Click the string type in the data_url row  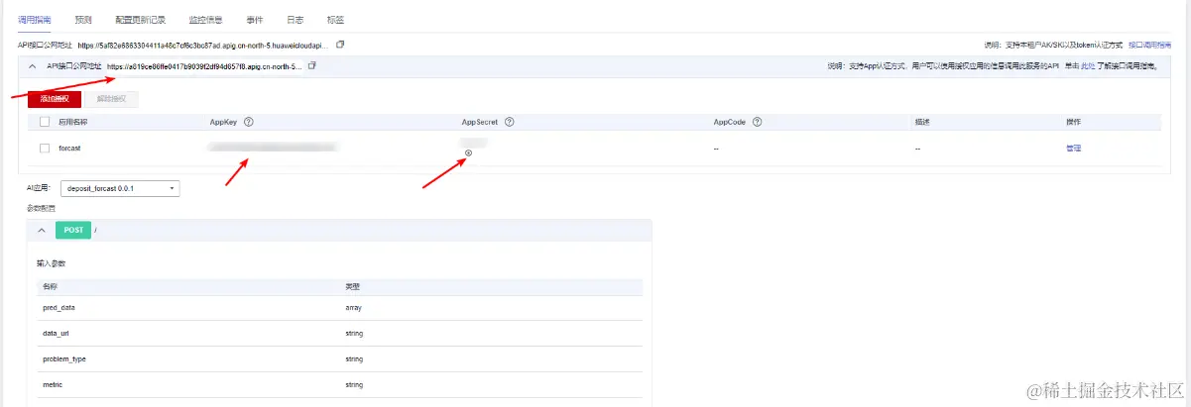(x=354, y=334)
